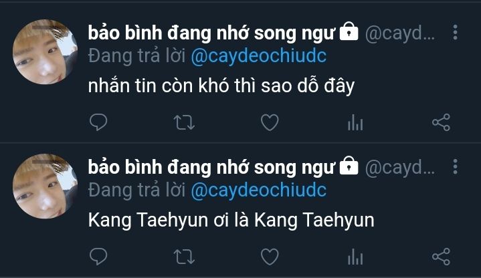Open display name on 'Kang Taehyun' tweet
481x278 pixels.
pyautogui.click(x=214, y=166)
